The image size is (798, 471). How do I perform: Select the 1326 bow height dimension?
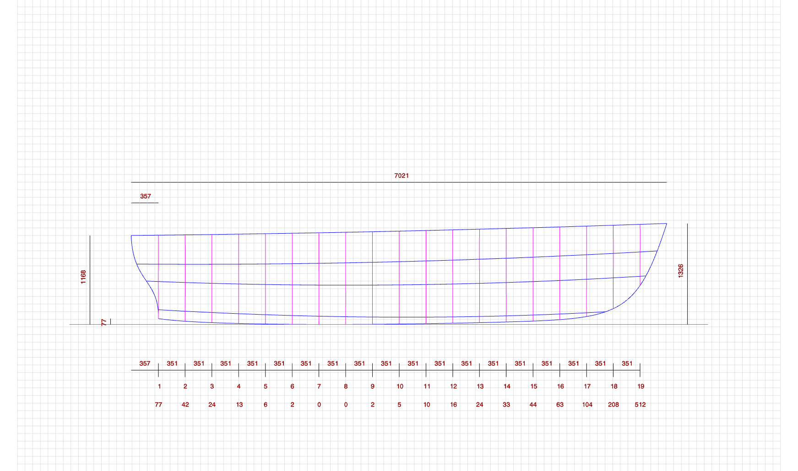[x=680, y=271]
